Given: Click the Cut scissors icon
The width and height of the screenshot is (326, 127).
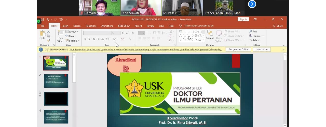Looking at the screenshot, I should point(49,31).
